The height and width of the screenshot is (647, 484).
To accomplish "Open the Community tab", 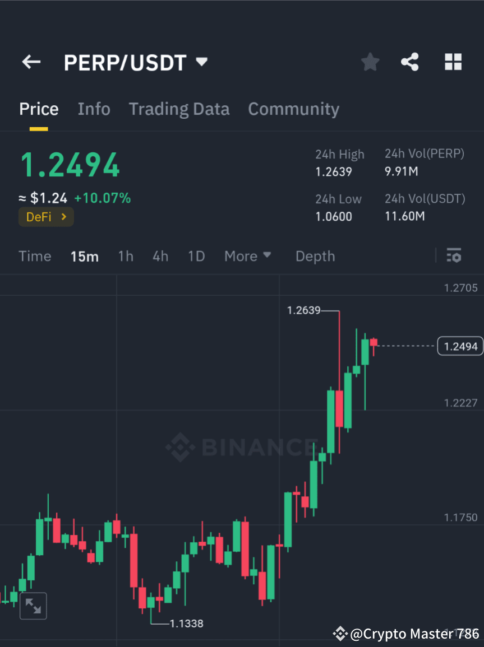I will pos(293,109).
